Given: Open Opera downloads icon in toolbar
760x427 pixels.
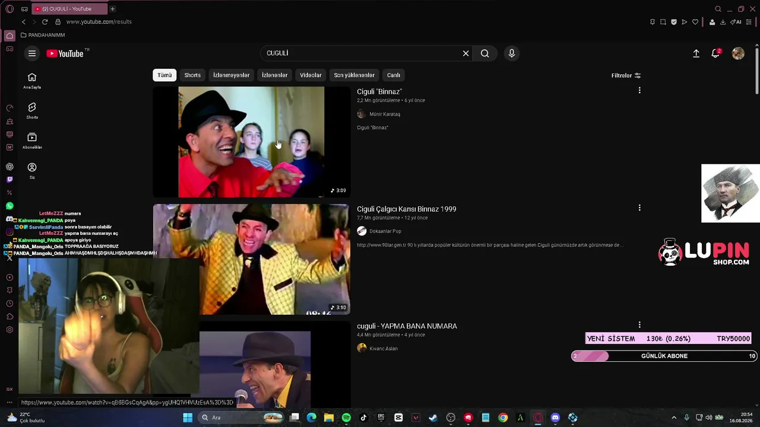Looking at the screenshot, I should [723, 22].
